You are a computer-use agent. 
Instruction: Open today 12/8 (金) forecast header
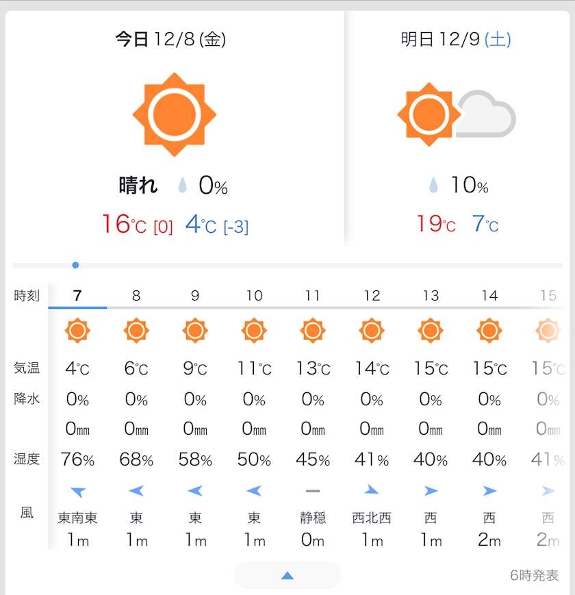click(x=170, y=40)
